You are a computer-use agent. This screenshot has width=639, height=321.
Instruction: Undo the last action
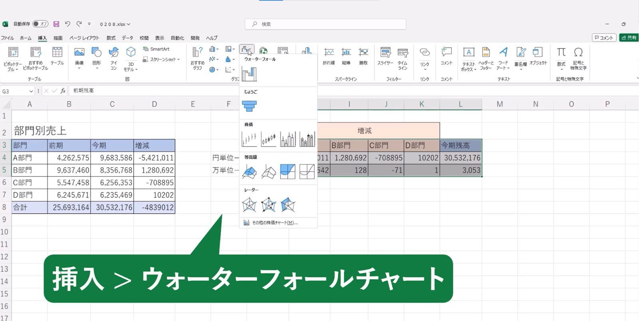pyautogui.click(x=67, y=24)
